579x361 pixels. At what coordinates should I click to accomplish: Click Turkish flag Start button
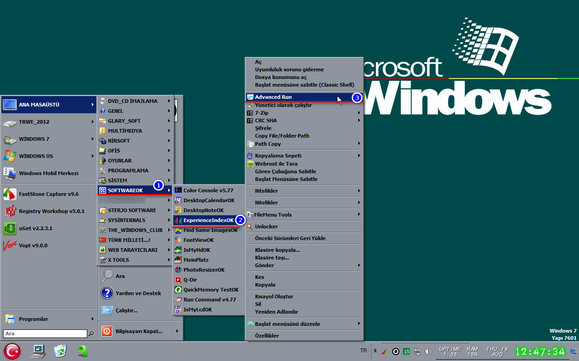[x=12, y=352]
